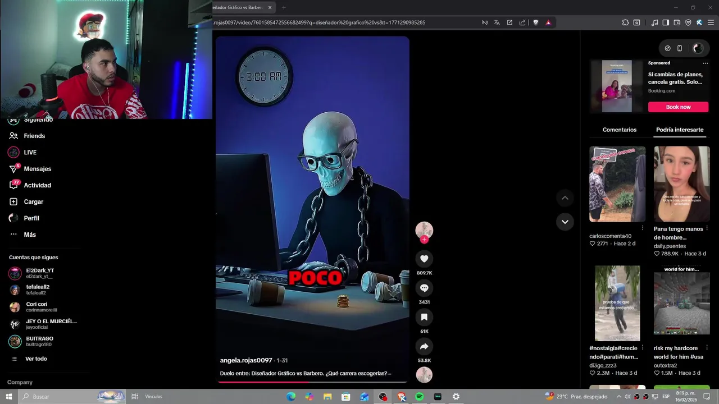Toggle the browser sidebar panel icon
Screen dimensions: 719x404
coord(666,22)
